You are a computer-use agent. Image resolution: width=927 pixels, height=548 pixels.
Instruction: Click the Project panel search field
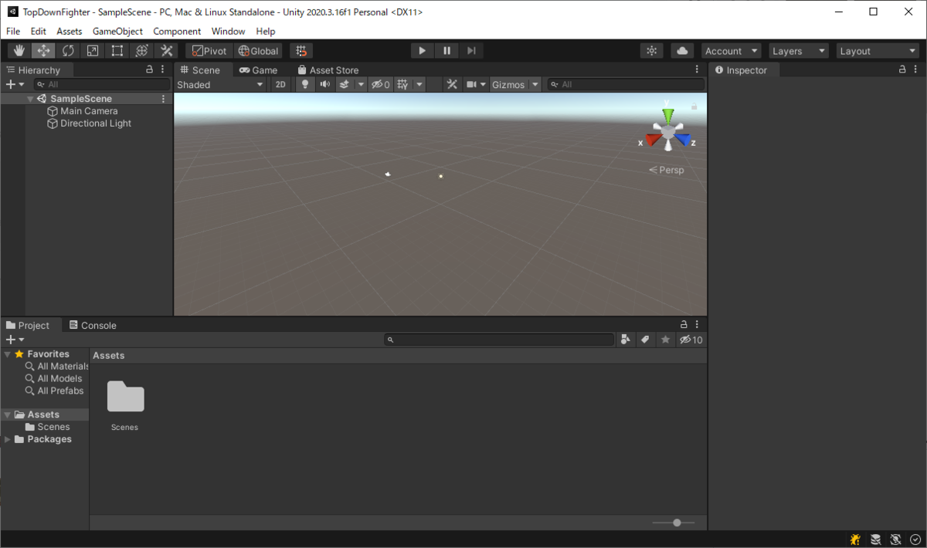pyautogui.click(x=500, y=340)
